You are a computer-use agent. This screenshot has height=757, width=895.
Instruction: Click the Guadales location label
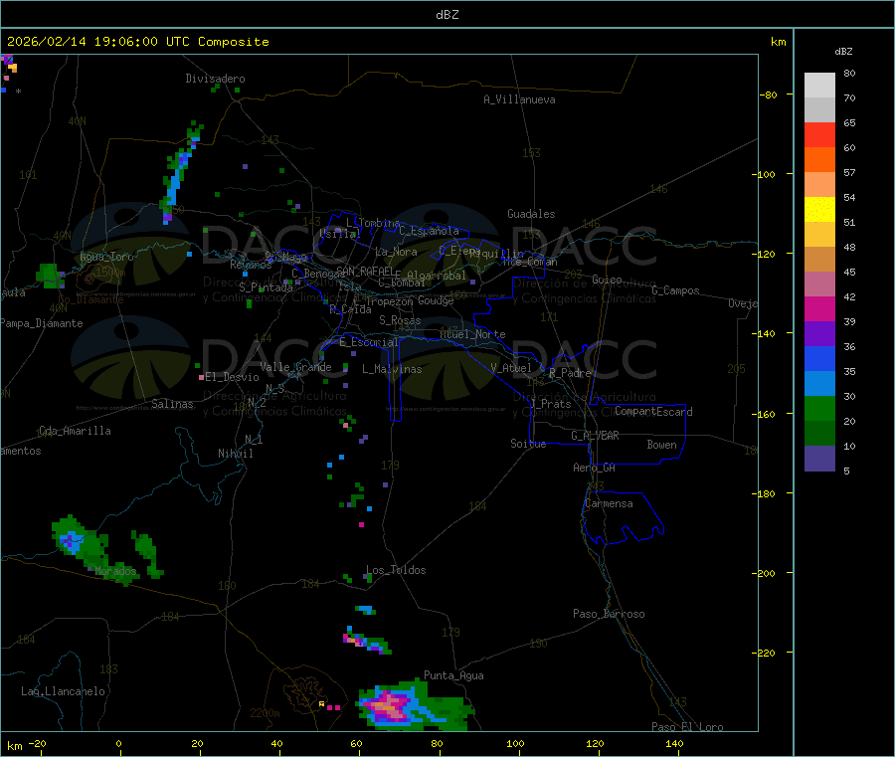pyautogui.click(x=531, y=214)
